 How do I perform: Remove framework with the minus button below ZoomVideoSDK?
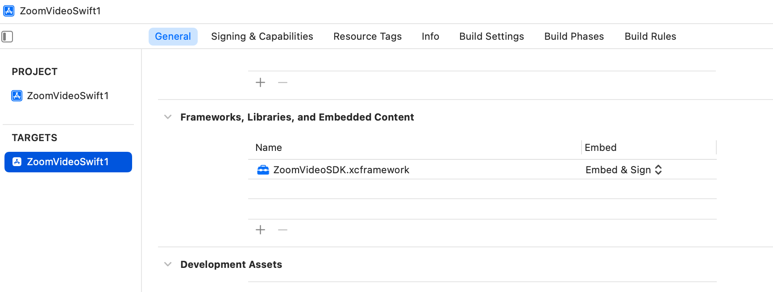283,230
